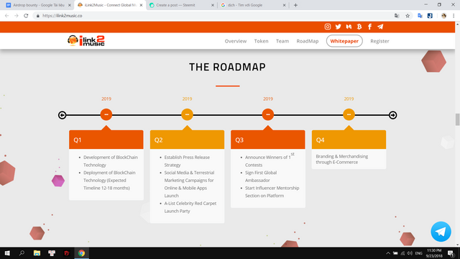
Task: Close the Airdrop bounty tab
Action: click(70, 5)
